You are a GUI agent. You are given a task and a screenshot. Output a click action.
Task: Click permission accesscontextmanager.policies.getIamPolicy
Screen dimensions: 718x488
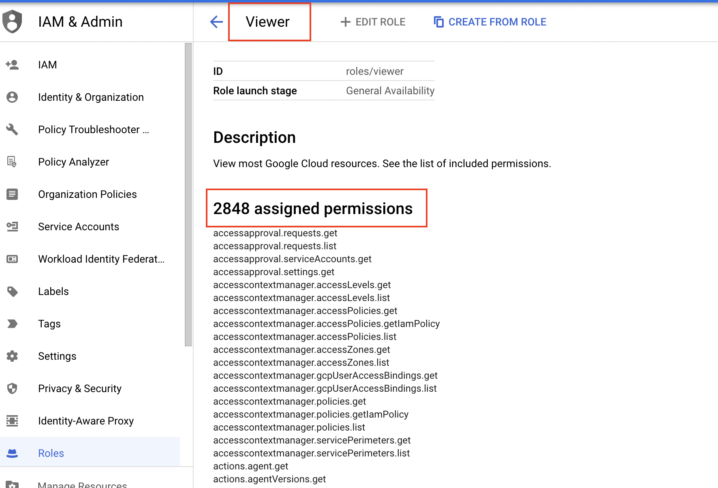311,414
